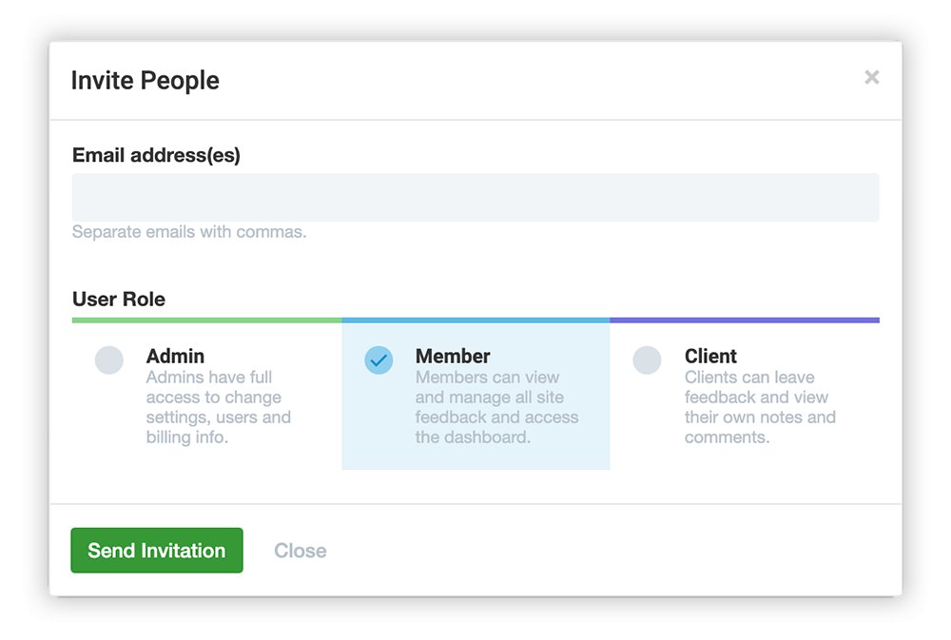The width and height of the screenshot is (951, 640).
Task: Click the Client role description text
Action: (759, 408)
